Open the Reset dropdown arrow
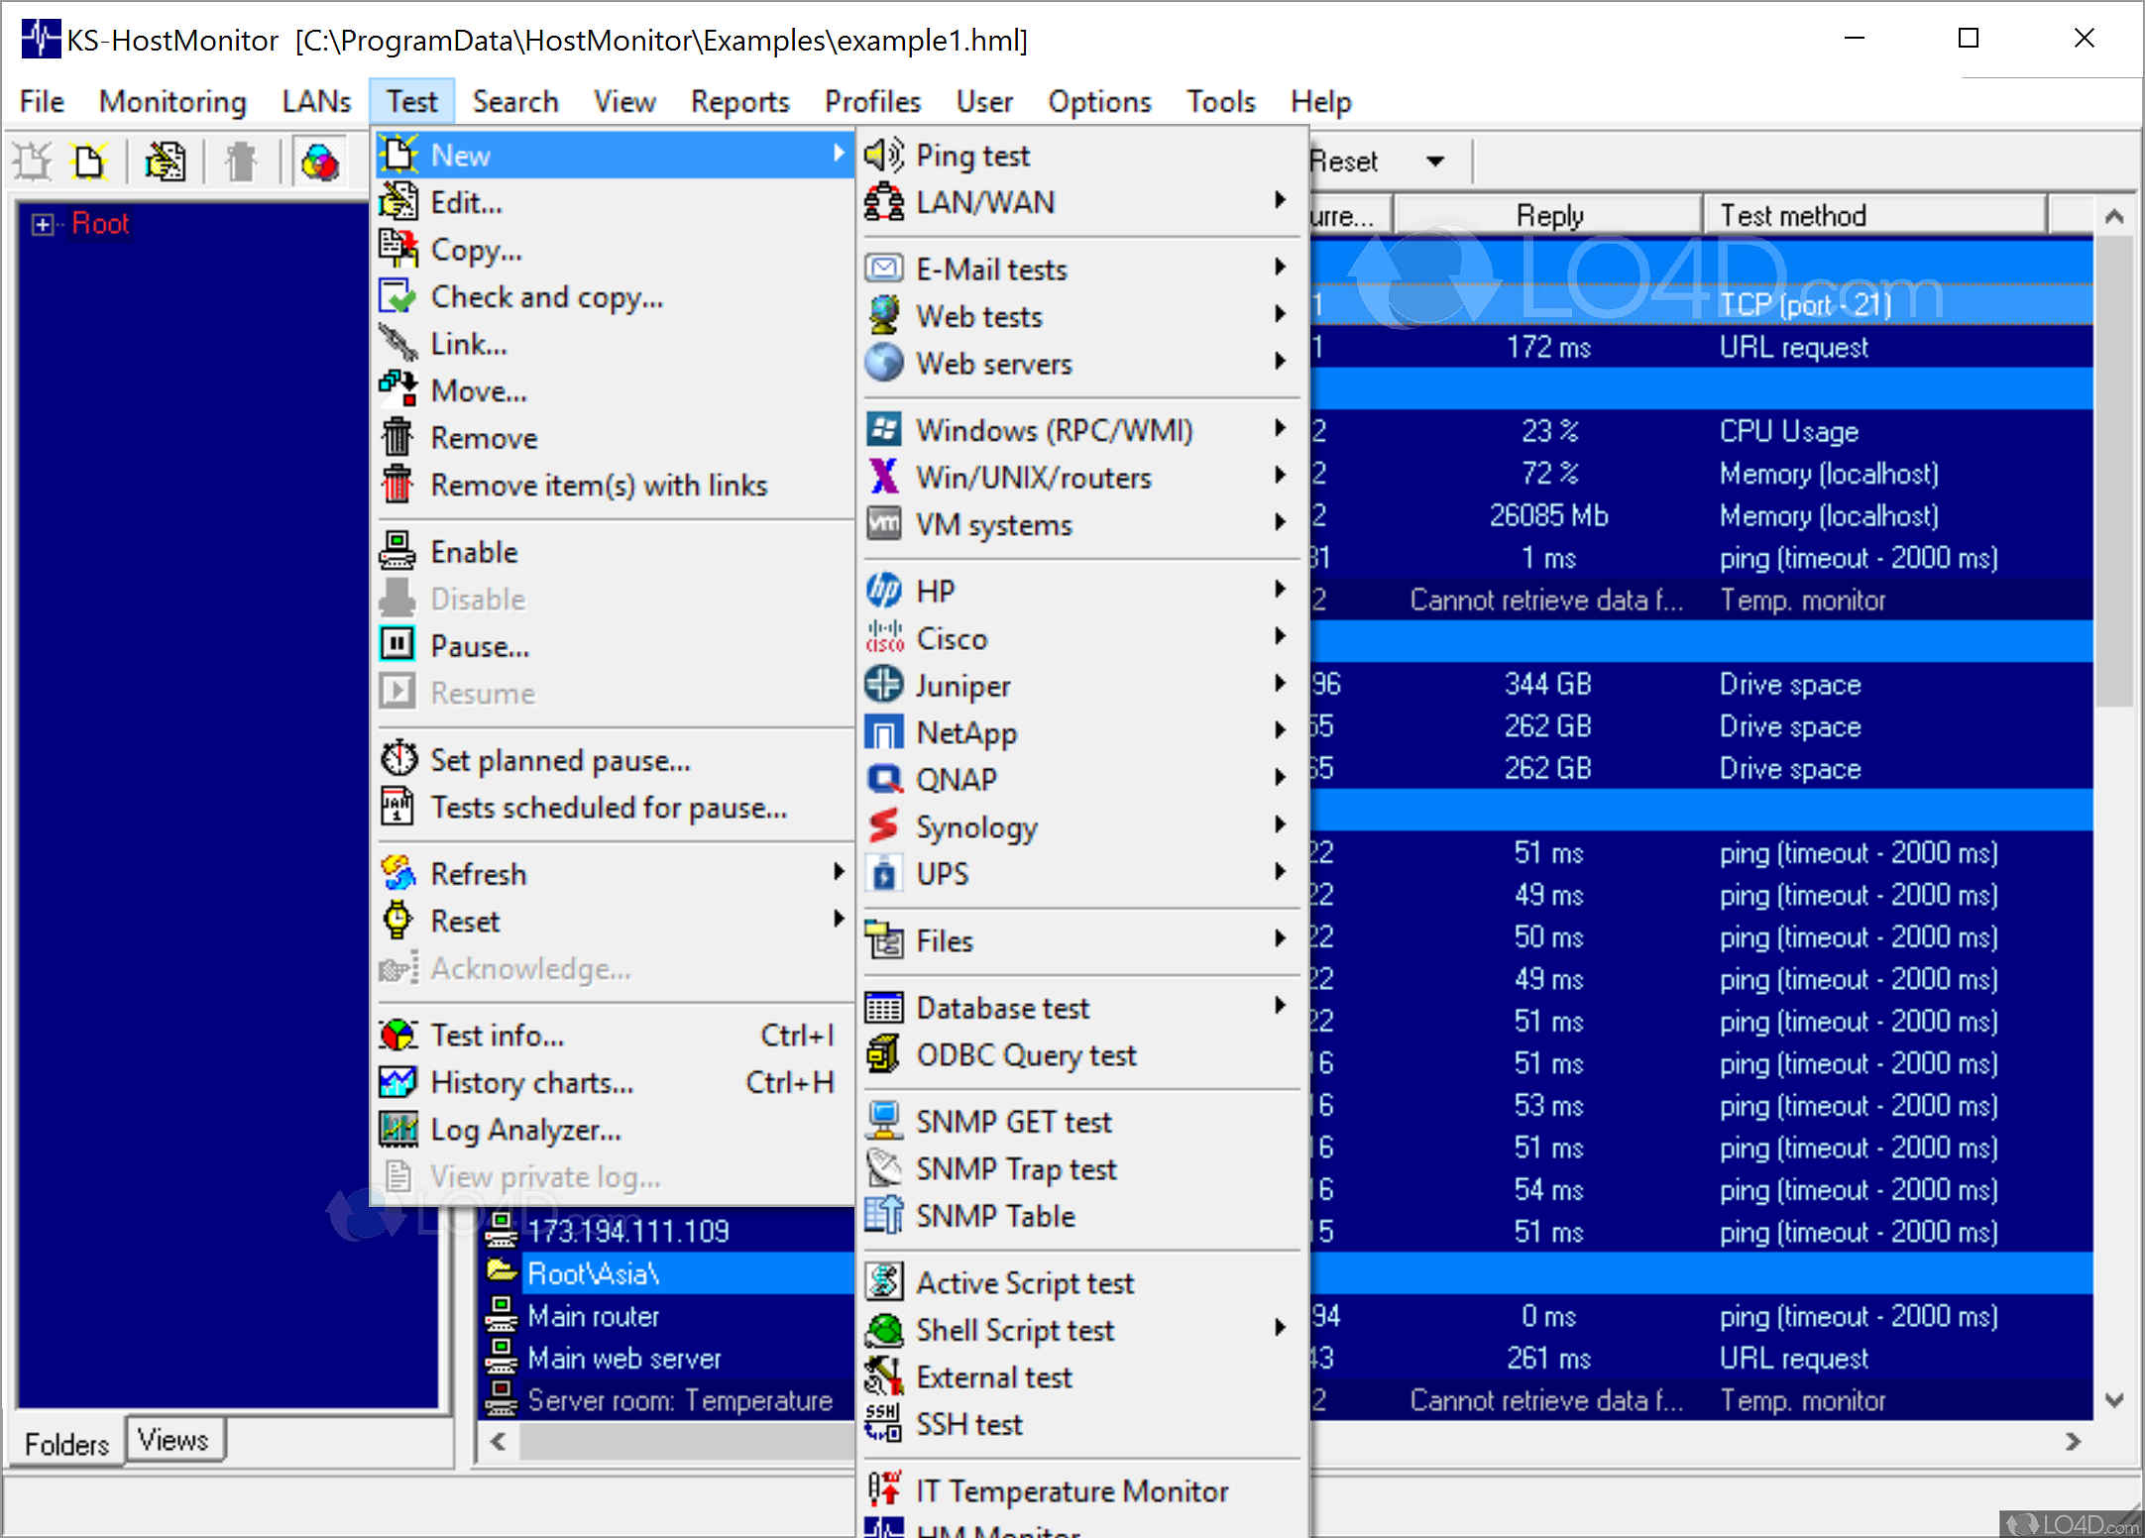The height and width of the screenshot is (1538, 2145). (x=1435, y=161)
